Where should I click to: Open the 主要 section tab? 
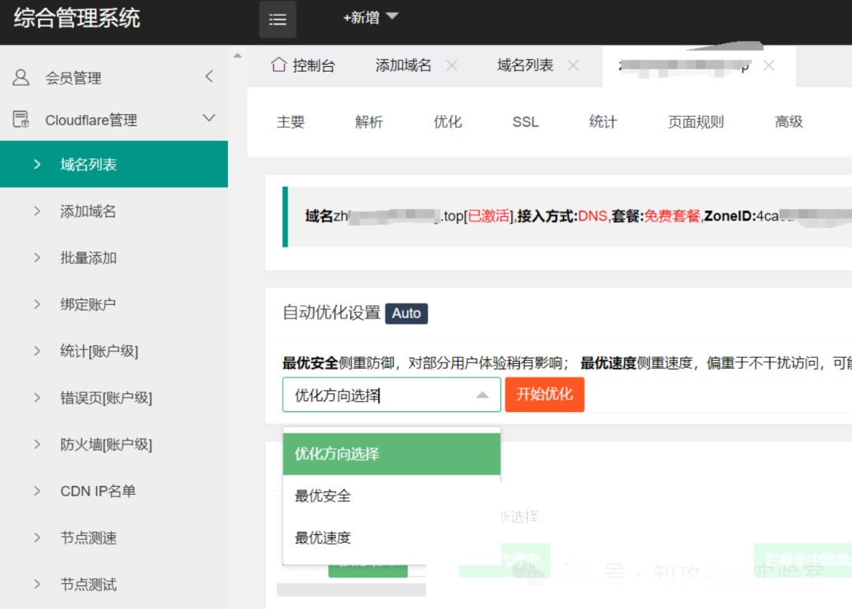pos(290,121)
